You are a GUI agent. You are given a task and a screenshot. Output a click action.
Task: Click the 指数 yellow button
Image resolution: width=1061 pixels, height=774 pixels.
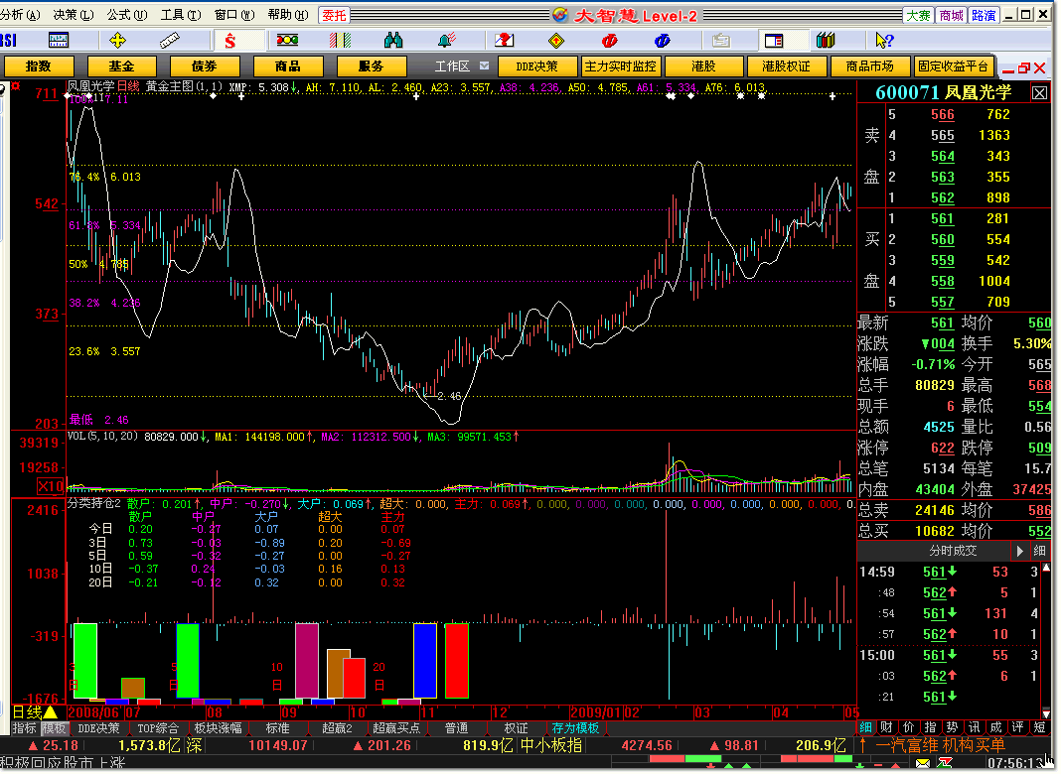coord(39,66)
